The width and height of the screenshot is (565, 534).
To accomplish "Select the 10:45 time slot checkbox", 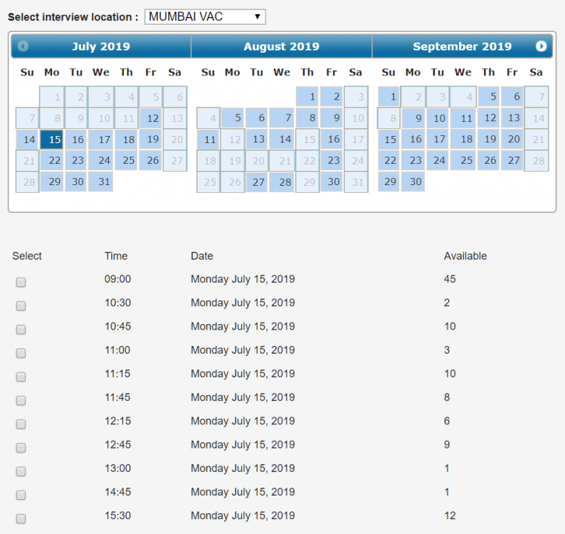I will [x=21, y=329].
